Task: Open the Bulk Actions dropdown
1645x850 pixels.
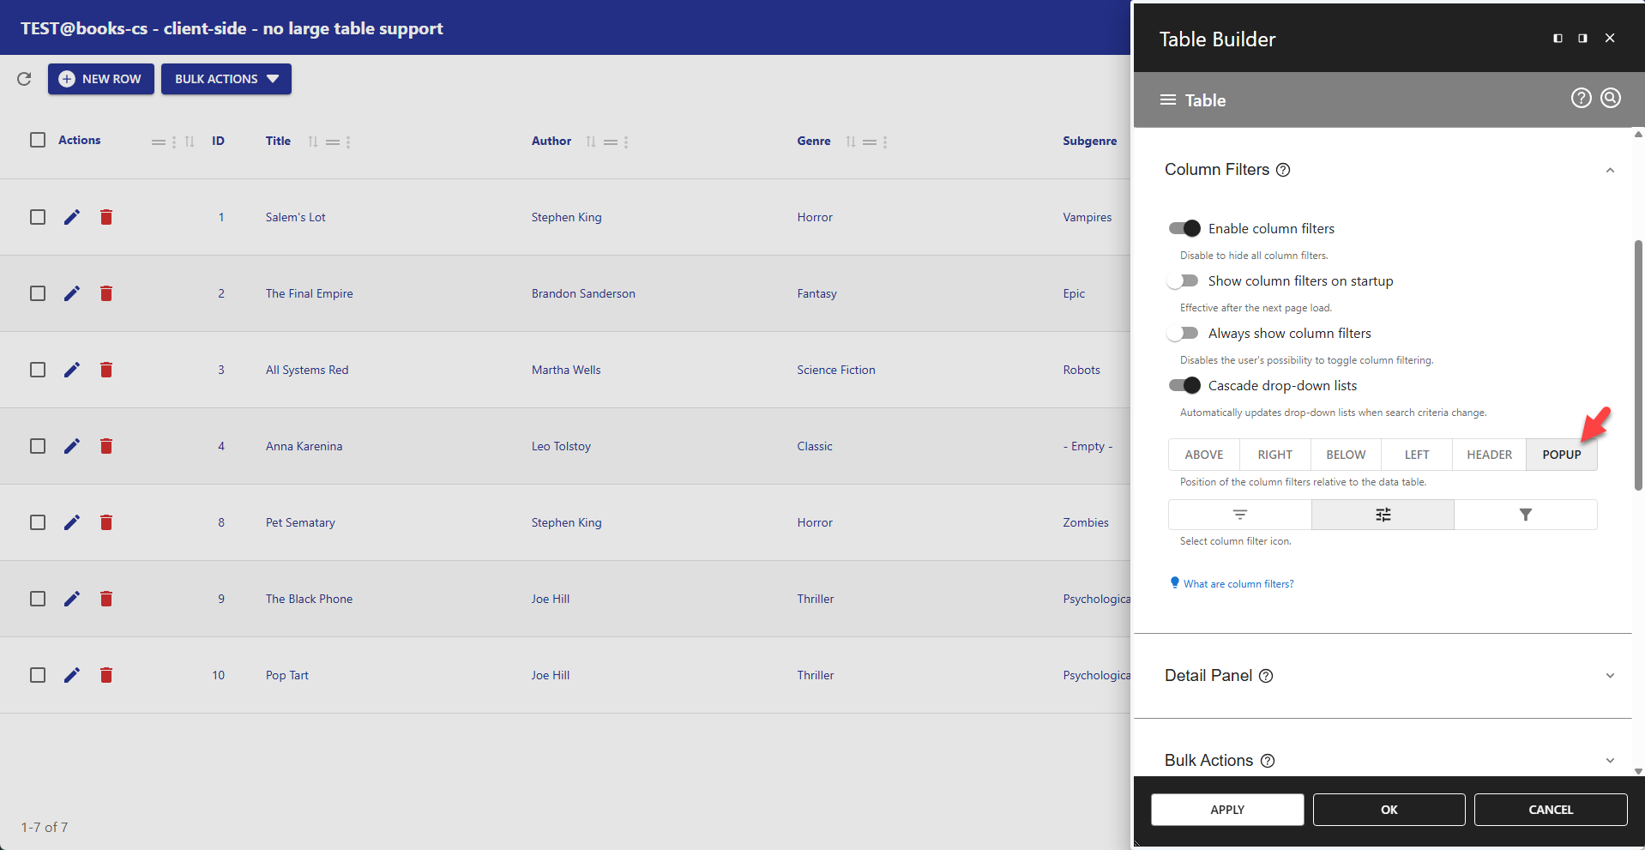Action: [226, 79]
